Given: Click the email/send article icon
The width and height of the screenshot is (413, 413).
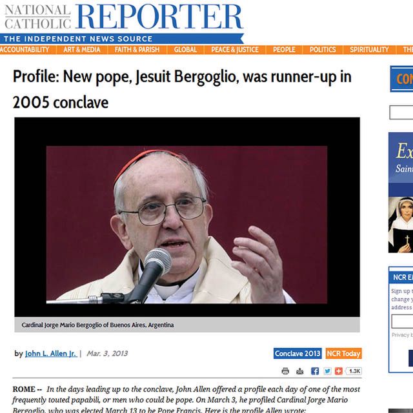Looking at the screenshot, I should click(299, 371).
